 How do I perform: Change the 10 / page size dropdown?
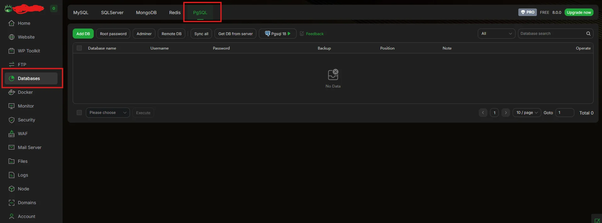pos(527,113)
